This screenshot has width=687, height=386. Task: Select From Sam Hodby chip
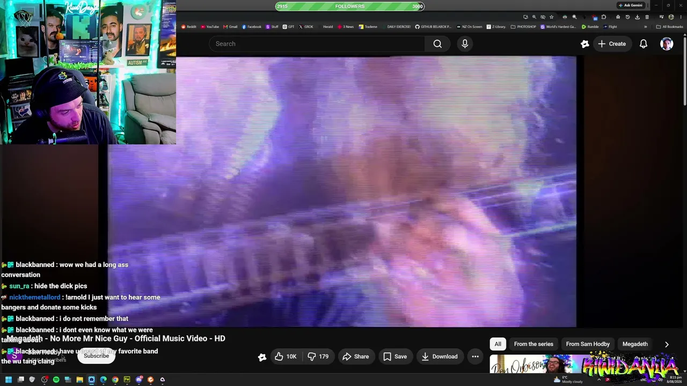pos(588,344)
